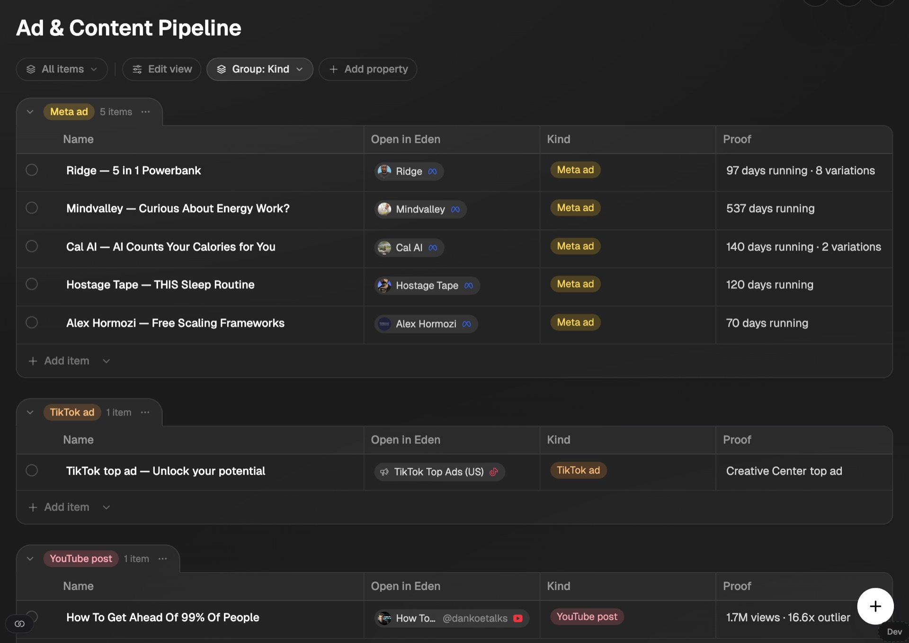Select the Alex Hormozi row circle checkbox
This screenshot has height=643, width=909.
pyautogui.click(x=32, y=322)
